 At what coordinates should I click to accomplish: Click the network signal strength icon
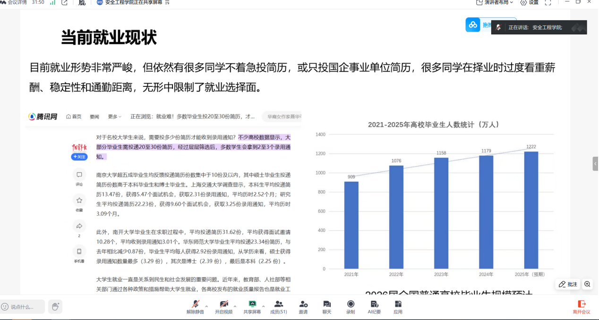pyautogui.click(x=52, y=3)
